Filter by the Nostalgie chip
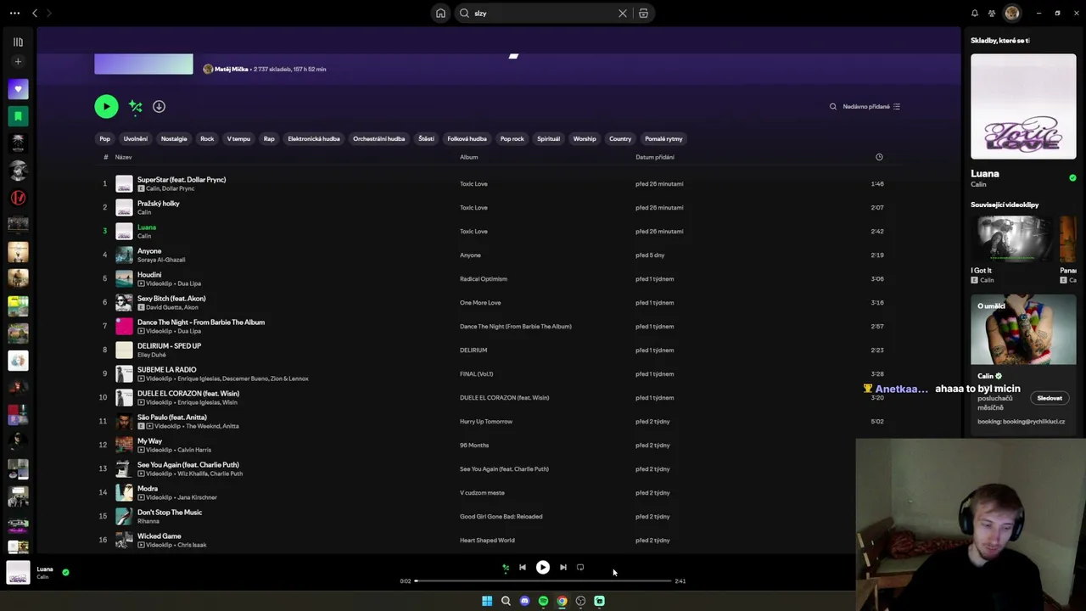This screenshot has width=1086, height=611. [x=174, y=139]
